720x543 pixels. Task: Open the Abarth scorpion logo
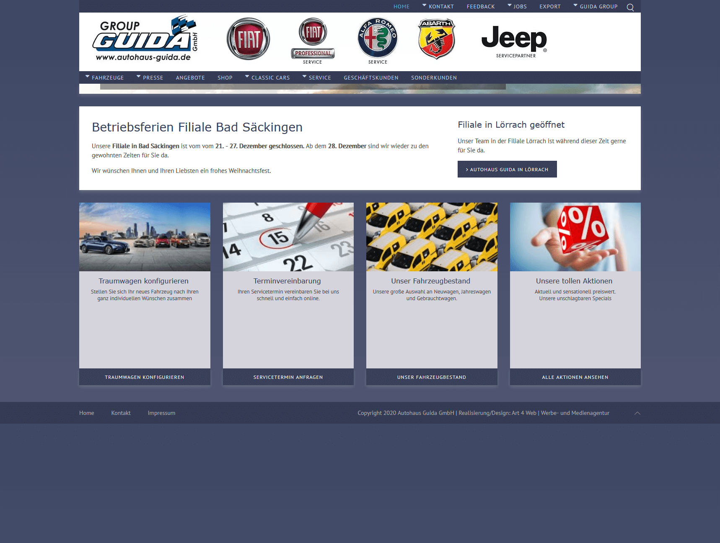click(x=436, y=39)
